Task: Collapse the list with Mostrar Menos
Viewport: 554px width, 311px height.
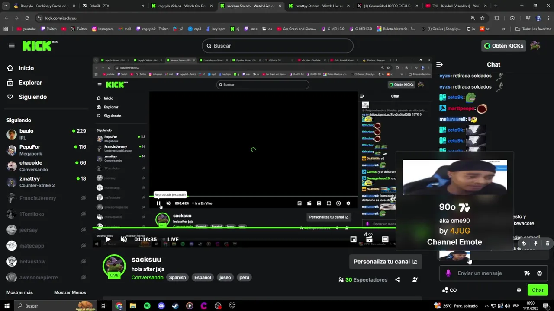Action: click(70, 292)
